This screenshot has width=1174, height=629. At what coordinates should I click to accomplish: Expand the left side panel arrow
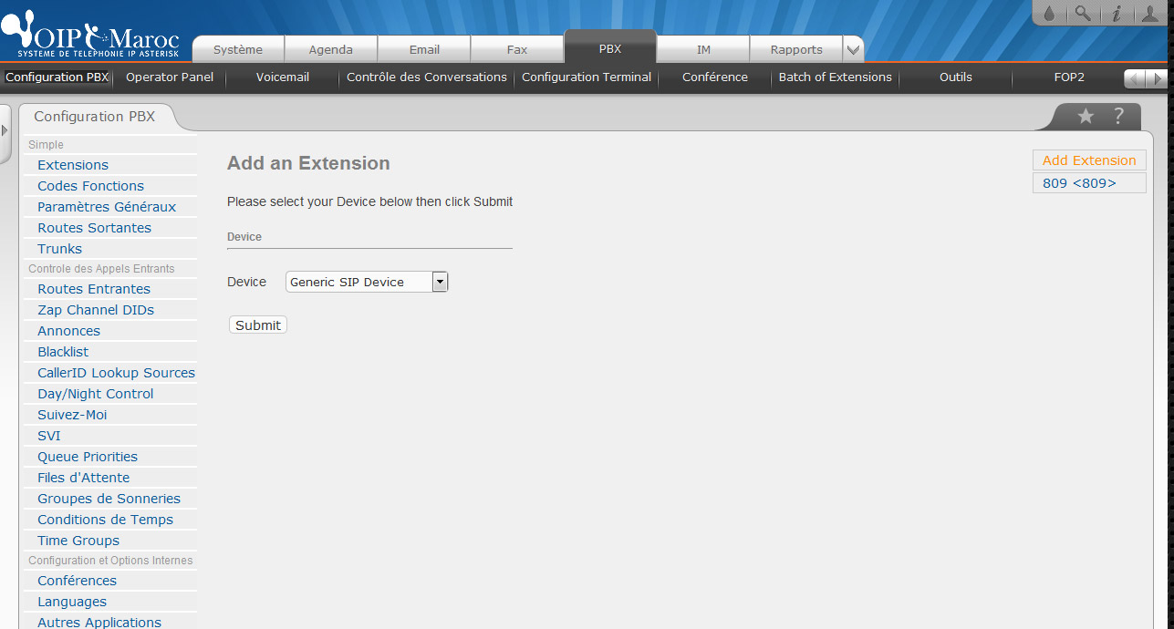5,130
